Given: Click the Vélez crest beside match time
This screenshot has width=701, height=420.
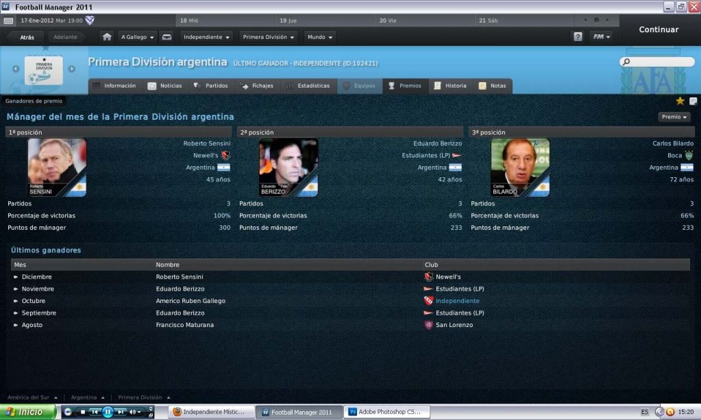Looking at the screenshot, I should (x=90, y=20).
